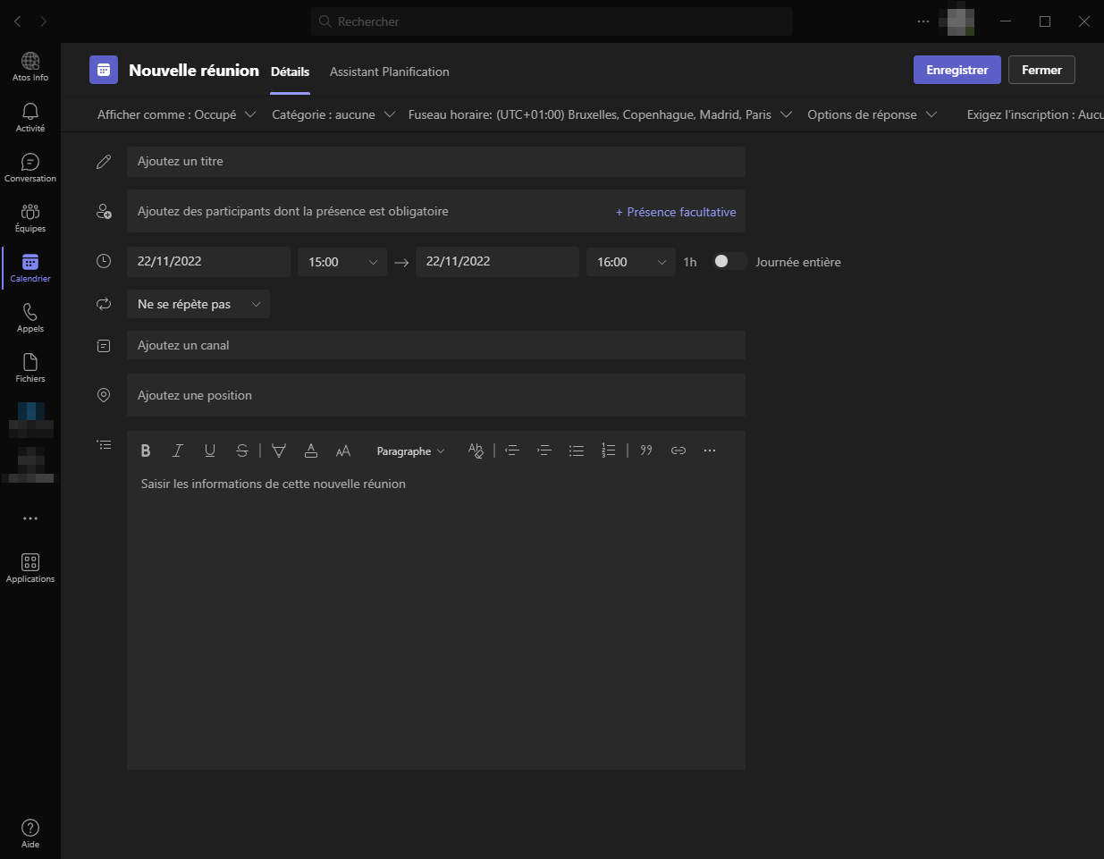The image size is (1104, 859).
Task: Switch to the Détails tab
Action: (291, 72)
